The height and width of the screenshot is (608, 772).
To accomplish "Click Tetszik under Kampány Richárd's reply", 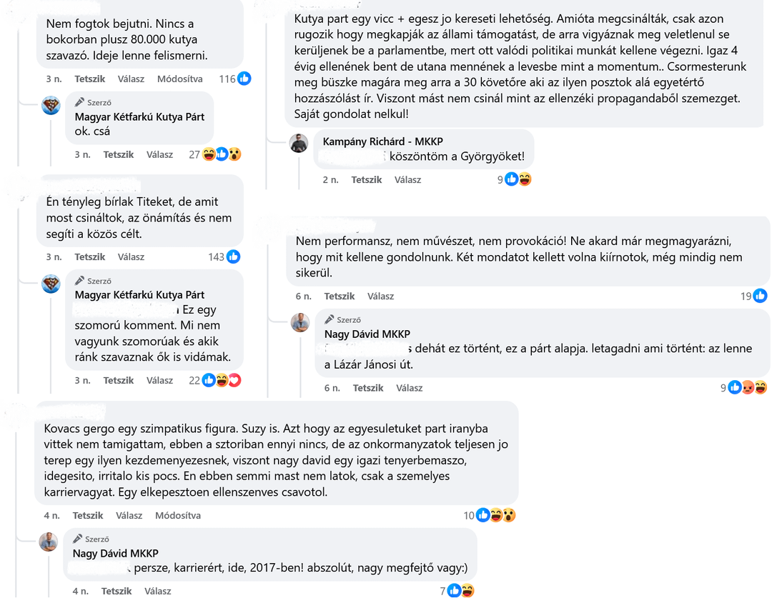I will click(367, 179).
